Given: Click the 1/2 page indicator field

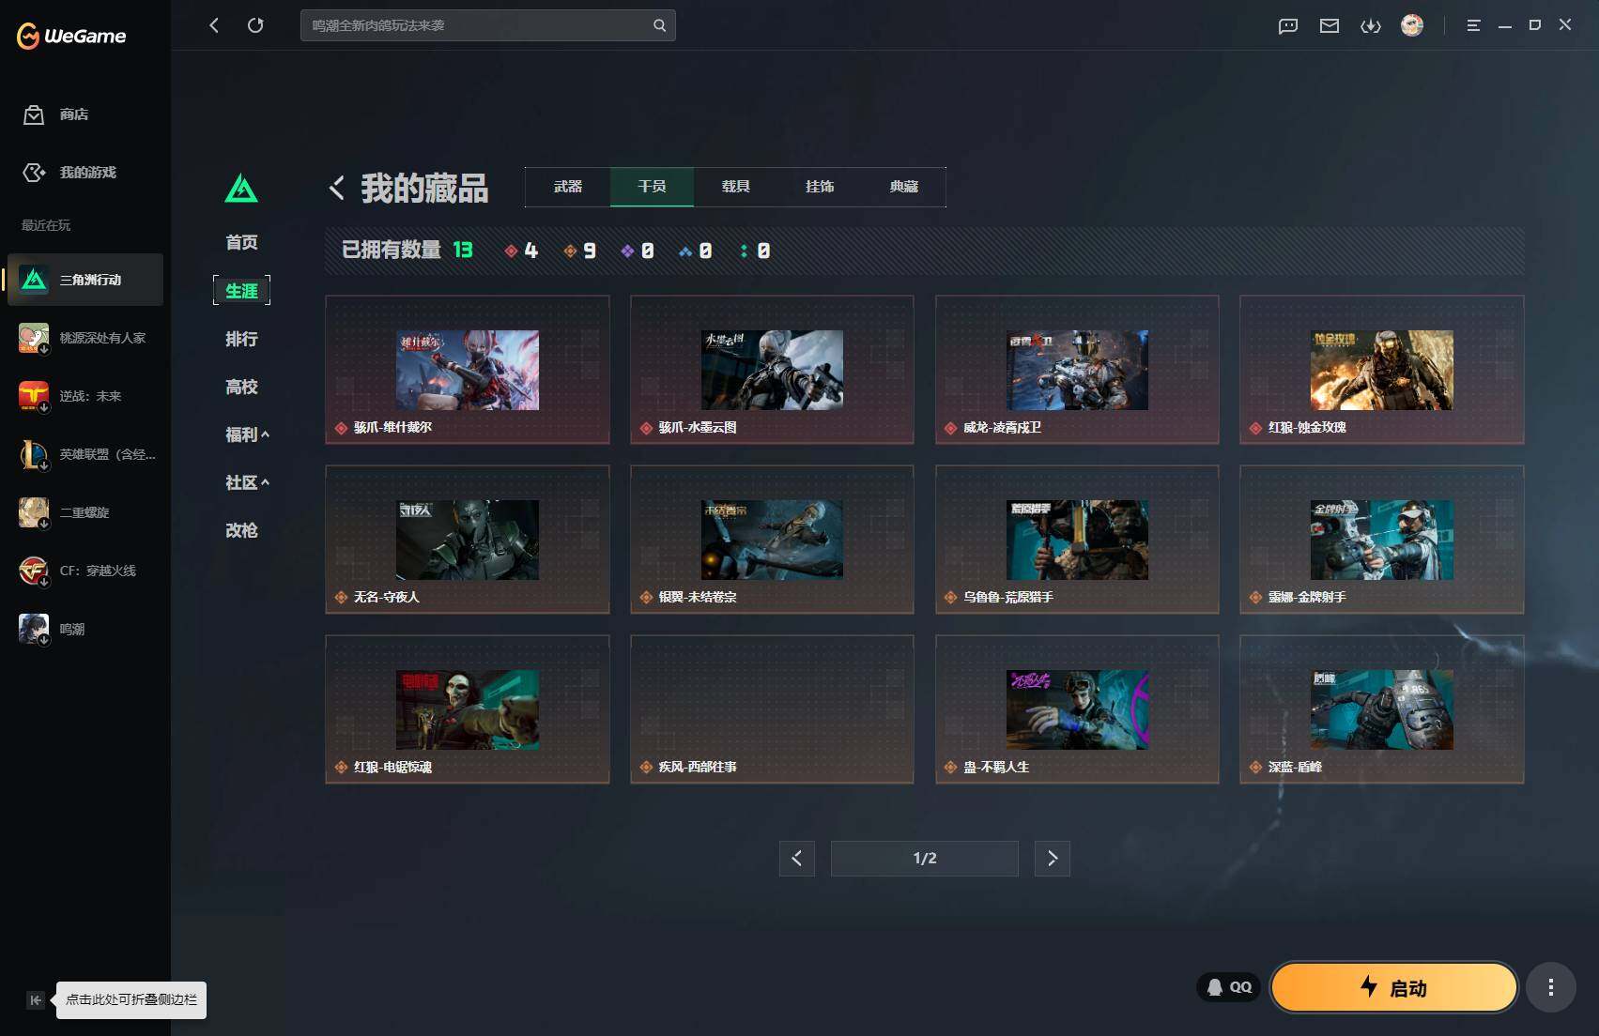Looking at the screenshot, I should [925, 858].
